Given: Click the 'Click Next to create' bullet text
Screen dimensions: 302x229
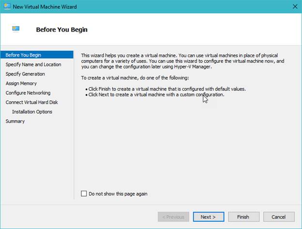Looking at the screenshot, I should point(156,95).
